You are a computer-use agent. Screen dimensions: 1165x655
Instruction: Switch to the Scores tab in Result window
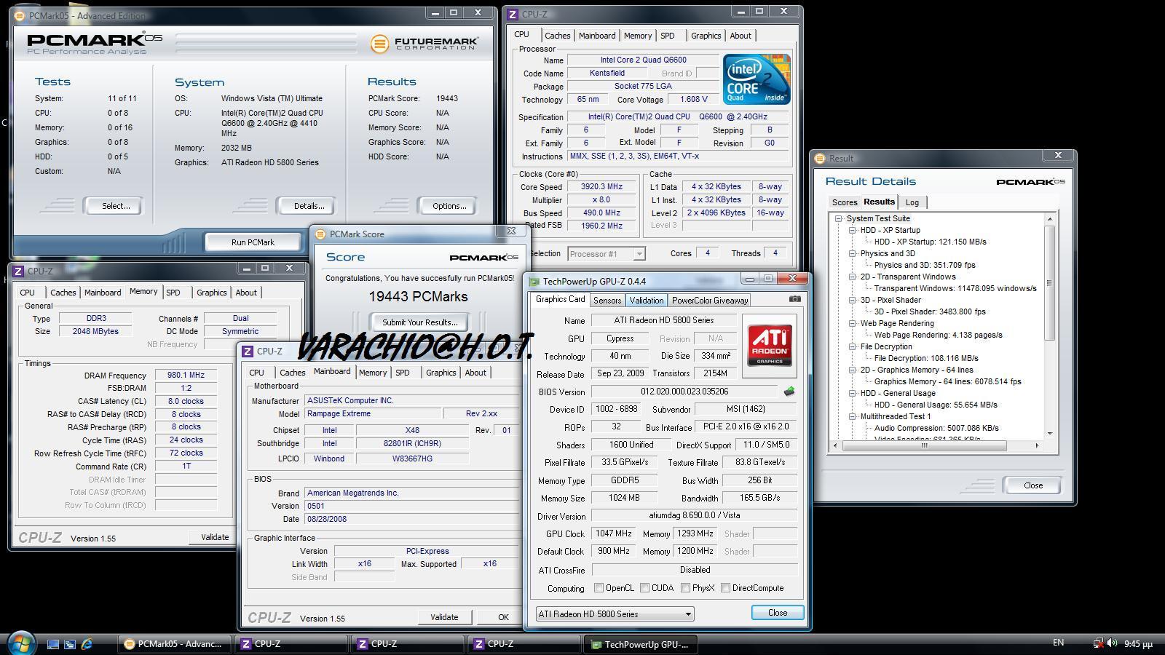point(845,202)
